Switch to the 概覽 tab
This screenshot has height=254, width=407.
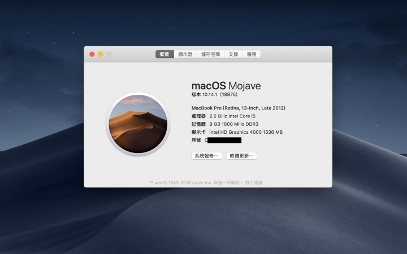click(x=164, y=54)
